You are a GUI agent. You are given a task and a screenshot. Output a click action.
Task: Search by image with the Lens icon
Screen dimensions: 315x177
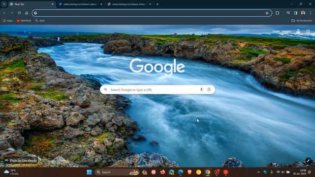[209, 89]
